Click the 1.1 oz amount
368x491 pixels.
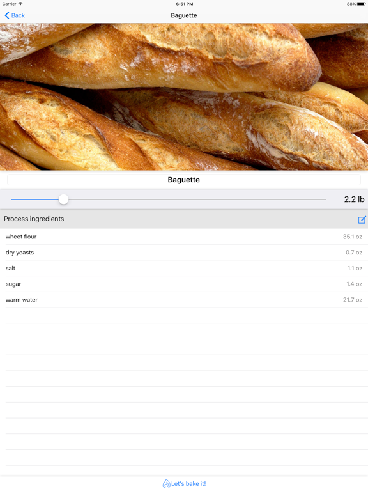[355, 269]
